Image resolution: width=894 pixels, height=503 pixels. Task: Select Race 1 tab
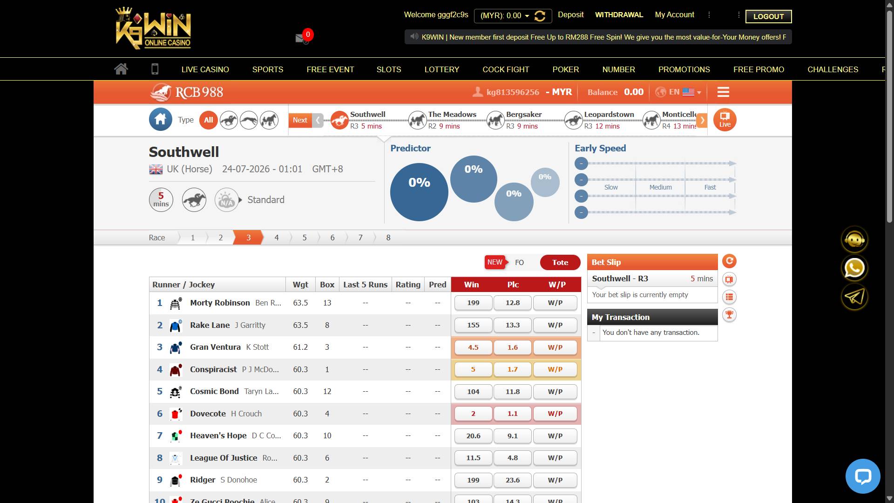(x=193, y=238)
